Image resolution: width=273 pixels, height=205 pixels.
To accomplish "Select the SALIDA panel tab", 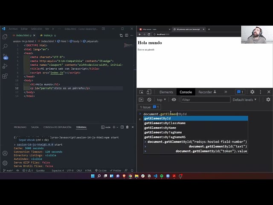I will (35, 127).
